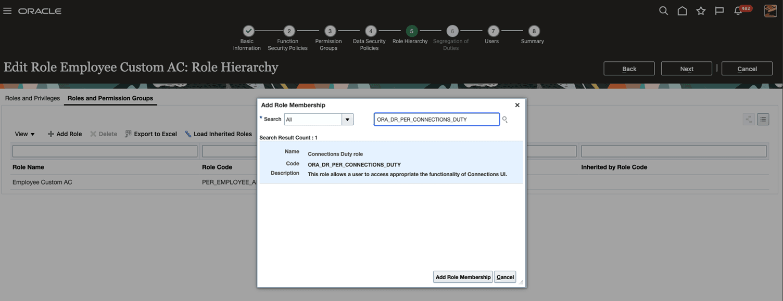The width and height of the screenshot is (783, 301).
Task: Click the Oracle logo
Action: [40, 11]
